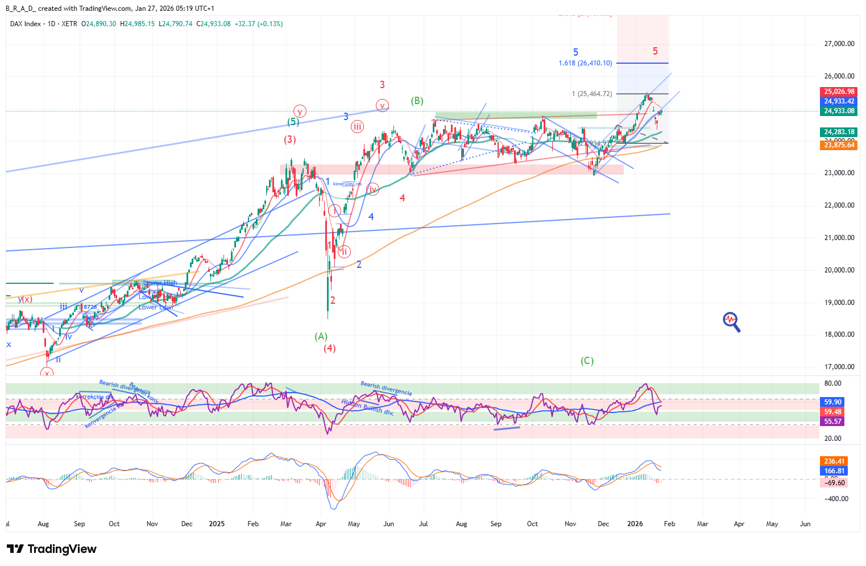
Task: Click the circled red 'y' wave marker
Action: click(300, 111)
